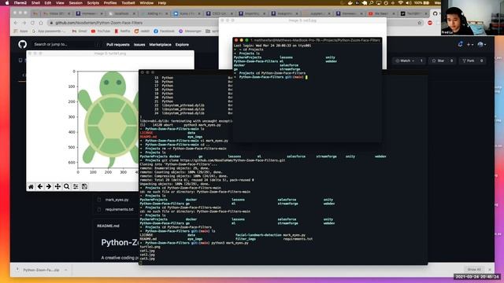Open the Toolbelt menu
This screenshot has height=283, width=504.
tap(128, 3)
